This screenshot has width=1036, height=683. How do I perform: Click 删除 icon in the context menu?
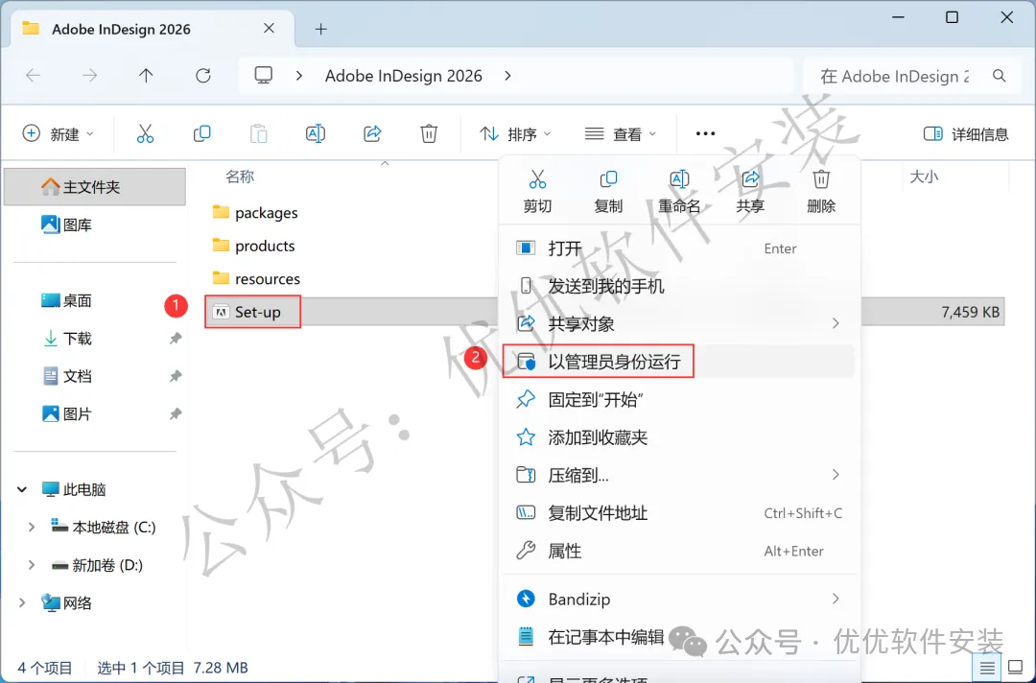(x=821, y=179)
